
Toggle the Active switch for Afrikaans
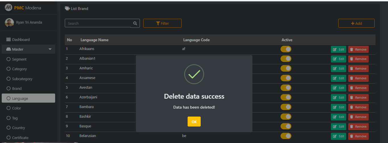click(x=286, y=49)
